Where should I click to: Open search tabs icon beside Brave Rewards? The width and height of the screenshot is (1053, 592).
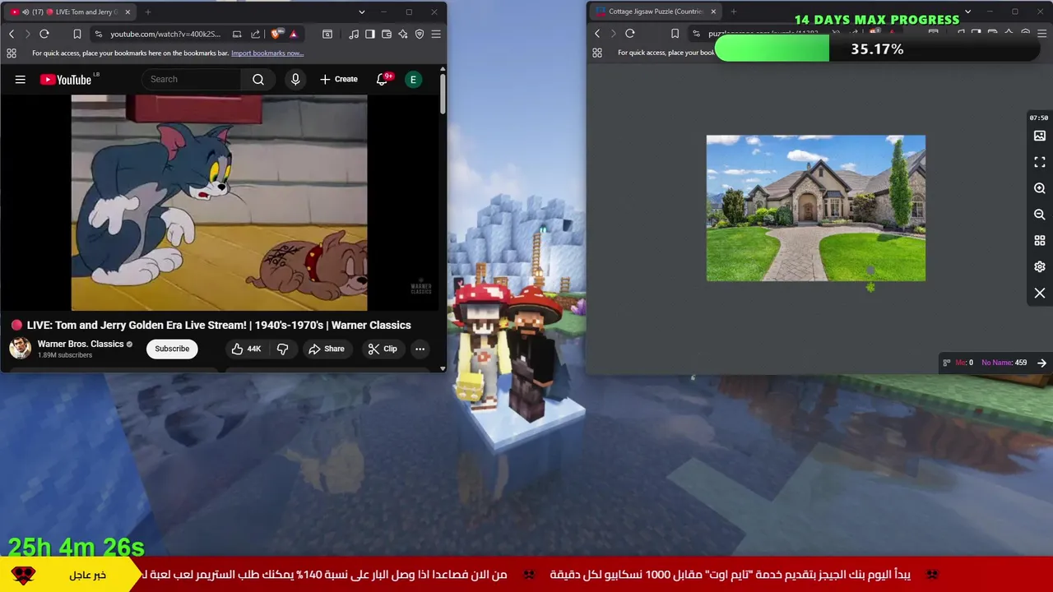[327, 34]
